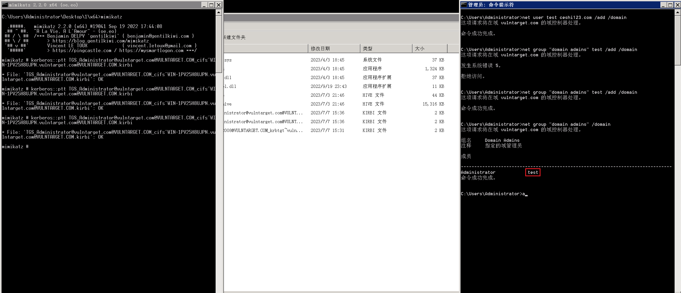
Task: Click the '2023/7/7 15:31' date cell
Action: (x=327, y=130)
